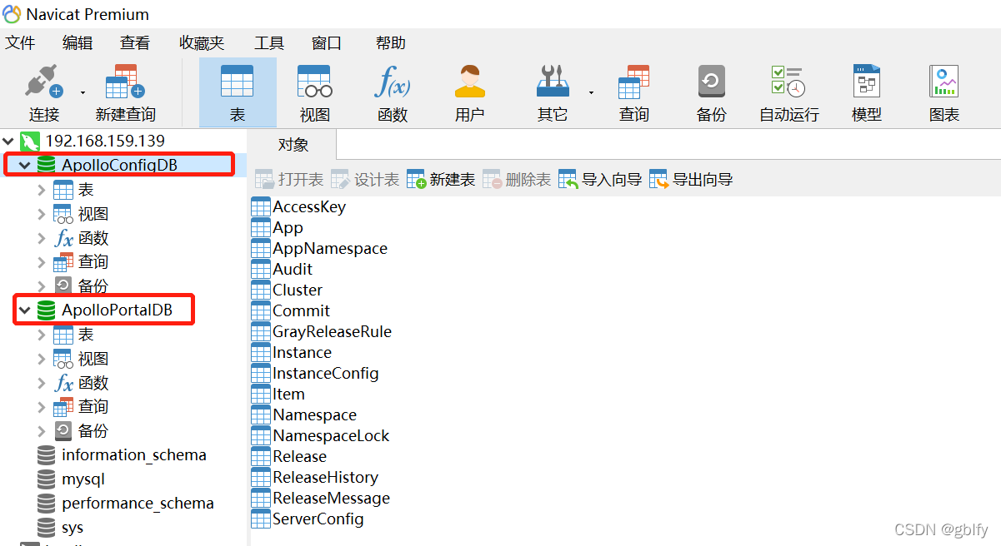Select the AppNamespace table

[319, 249]
